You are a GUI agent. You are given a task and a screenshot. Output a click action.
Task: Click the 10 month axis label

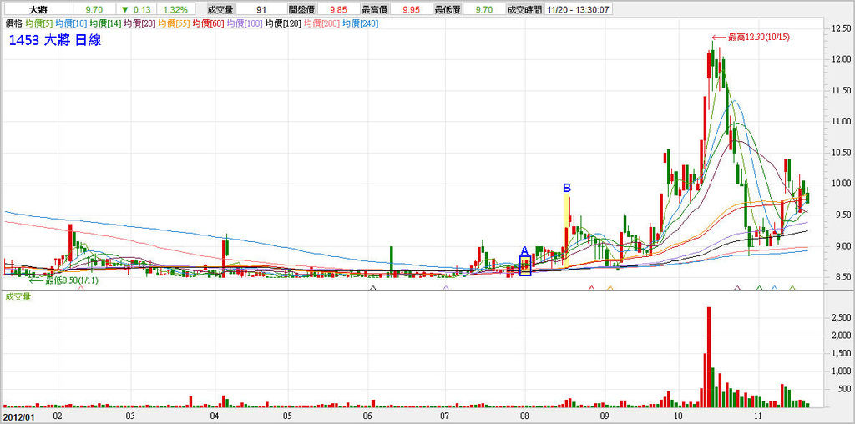(678, 416)
